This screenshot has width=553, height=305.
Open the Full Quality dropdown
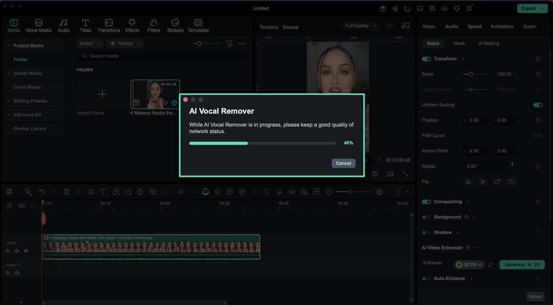(361, 26)
